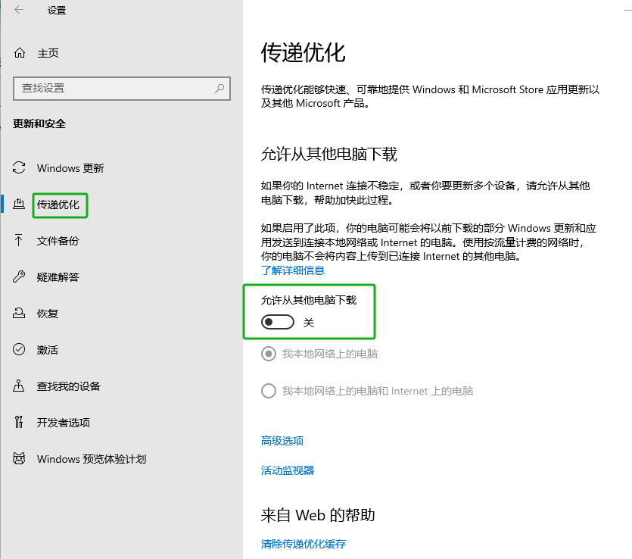Click the 清除传递优化缓存 help link
The width and height of the screenshot is (632, 559).
tap(303, 544)
